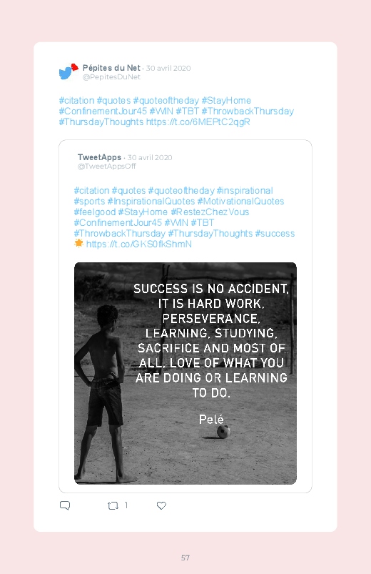Viewport: 371px width, 574px height.
Task: Click the reply speech bubble icon
Action: pyautogui.click(x=65, y=505)
